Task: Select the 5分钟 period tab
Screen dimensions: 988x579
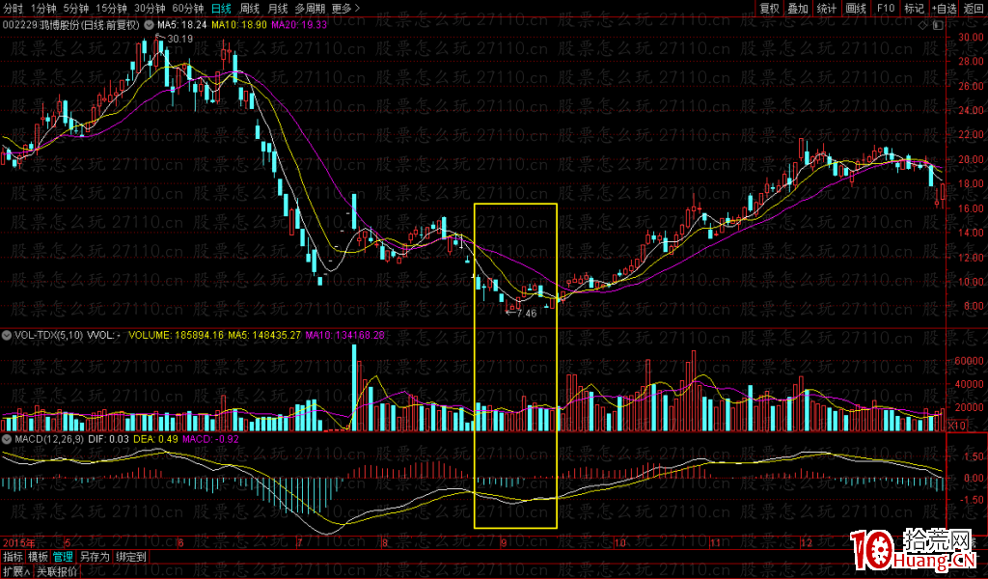Action: [x=75, y=8]
